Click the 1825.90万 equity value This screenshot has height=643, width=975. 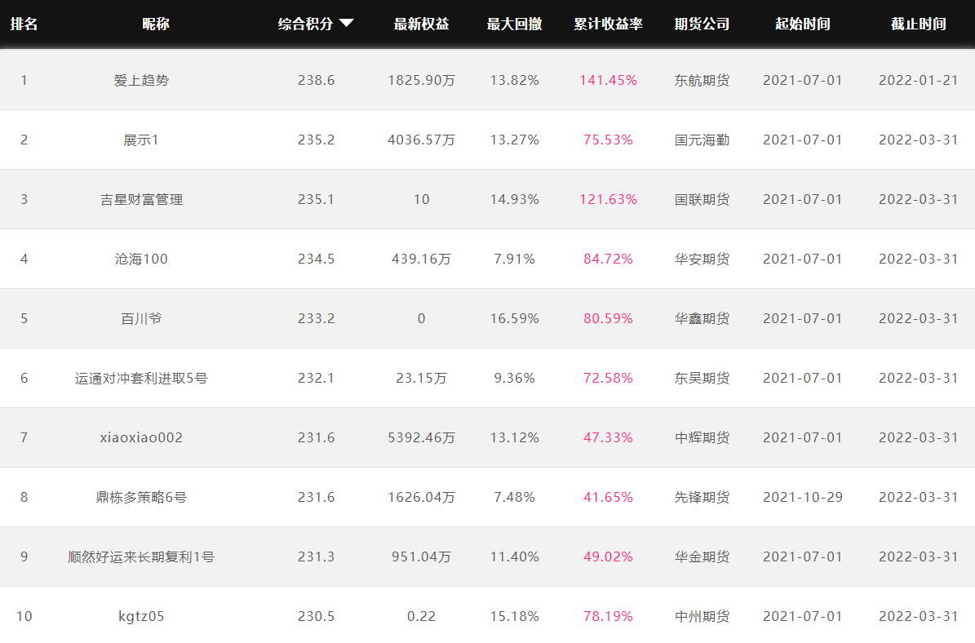pos(422,80)
